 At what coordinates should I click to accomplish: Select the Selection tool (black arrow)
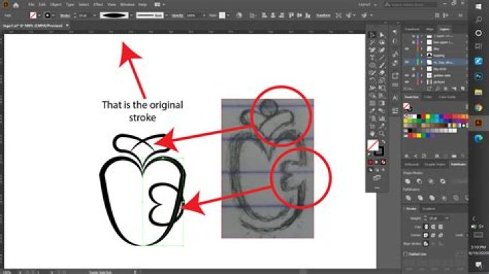(x=372, y=35)
